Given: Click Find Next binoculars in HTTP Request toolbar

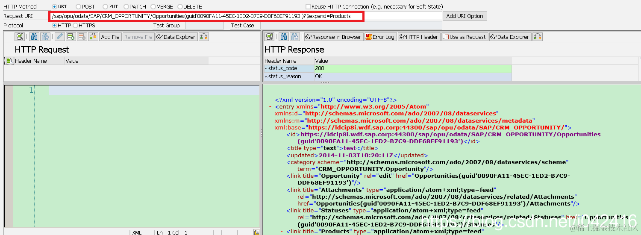Looking at the screenshot, I should 45,37.
